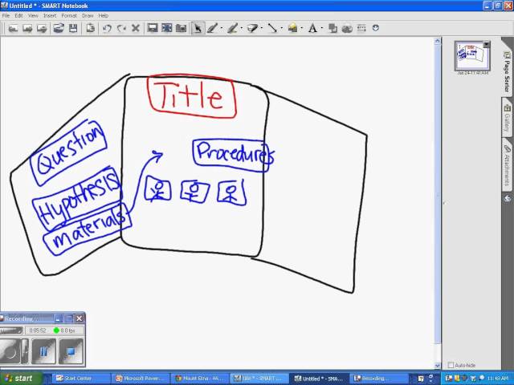Click the system tray clock
This screenshot has height=385, width=514.
tap(497, 379)
